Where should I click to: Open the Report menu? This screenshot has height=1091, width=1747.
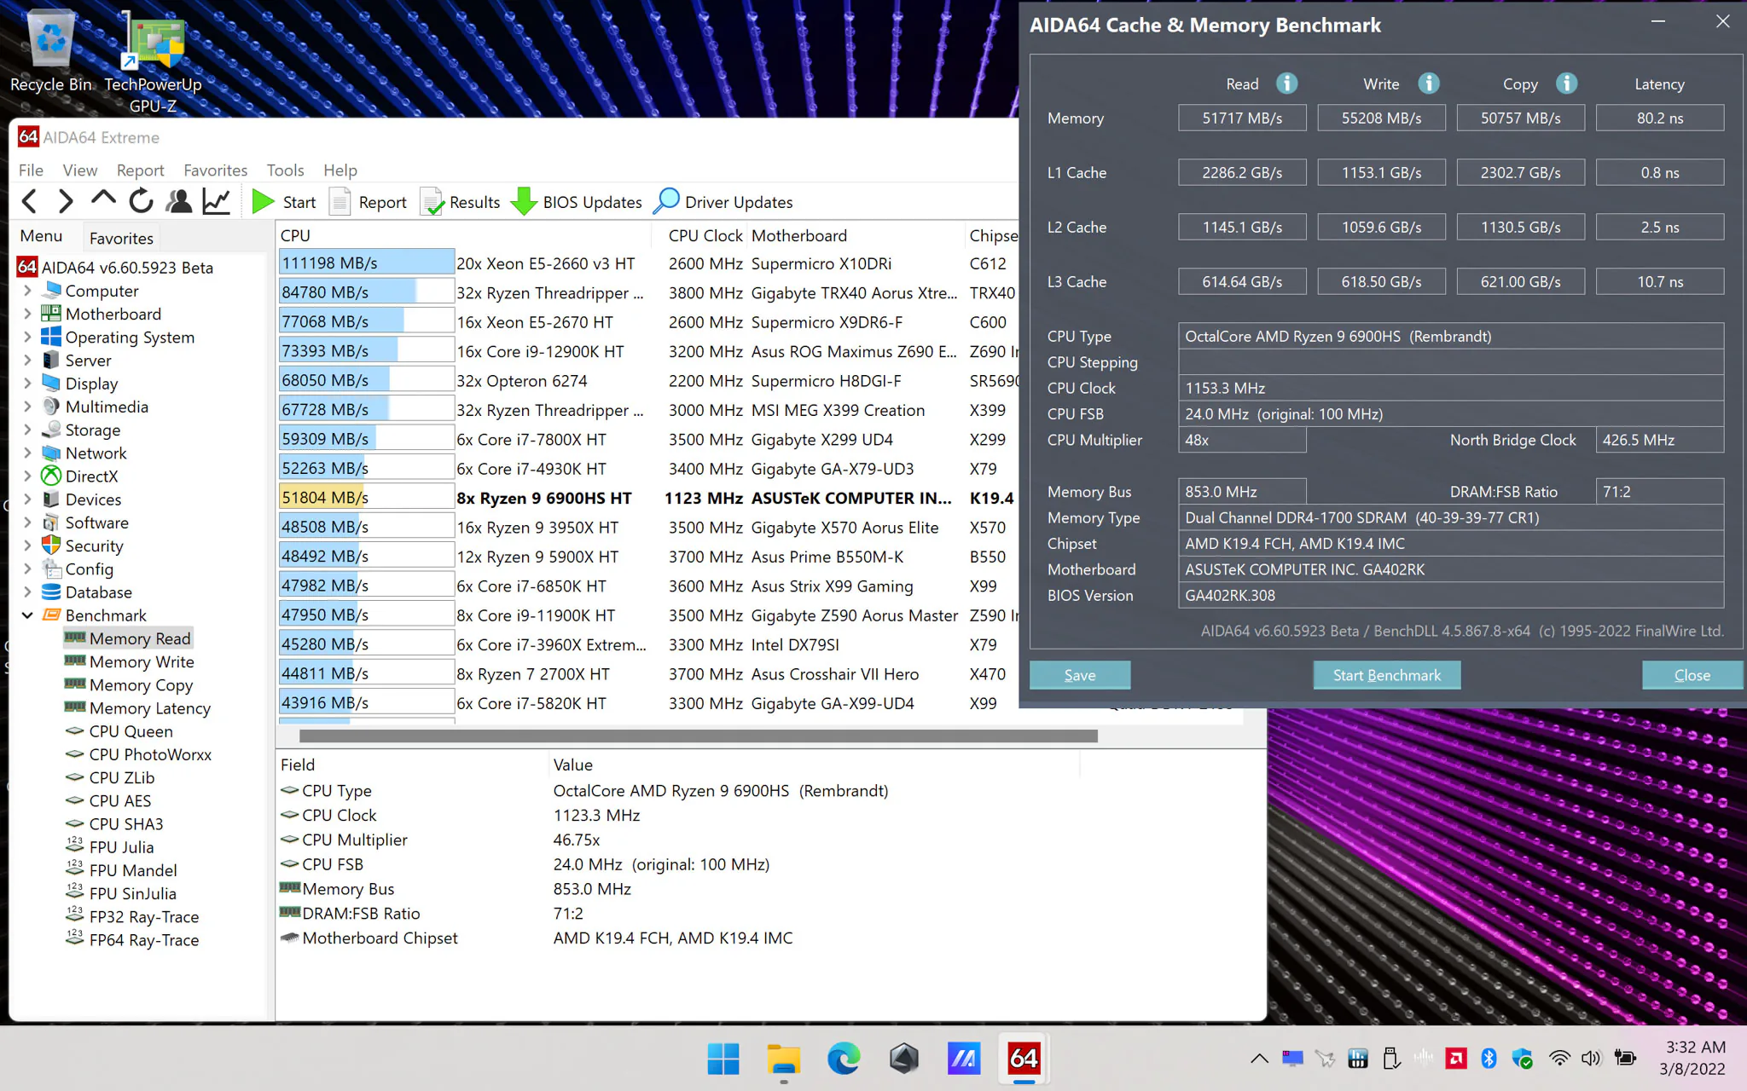pos(140,170)
